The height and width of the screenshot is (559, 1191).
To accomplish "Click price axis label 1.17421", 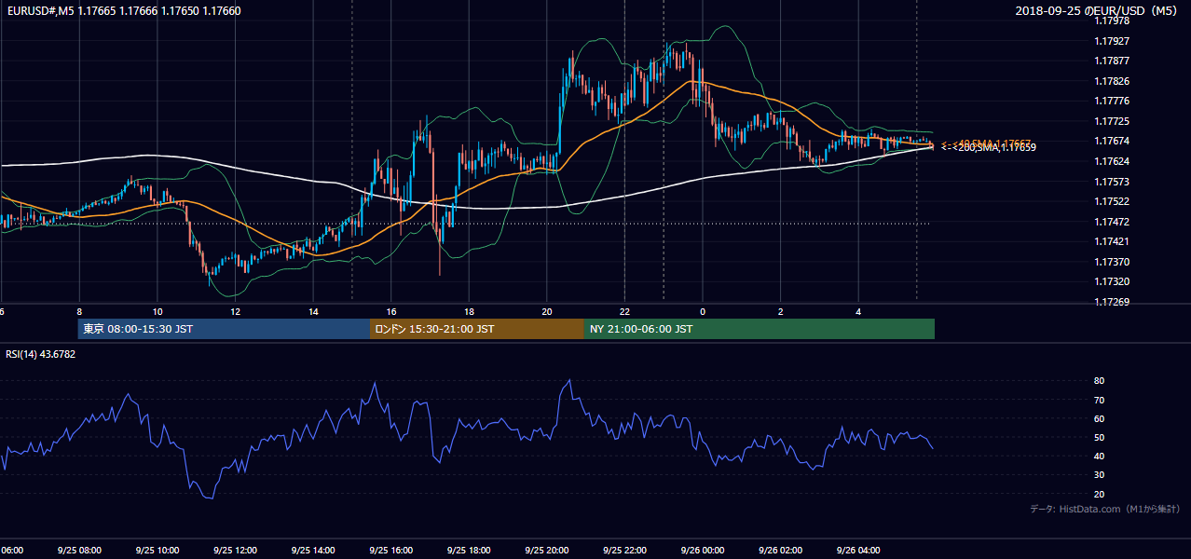I will click(1112, 241).
